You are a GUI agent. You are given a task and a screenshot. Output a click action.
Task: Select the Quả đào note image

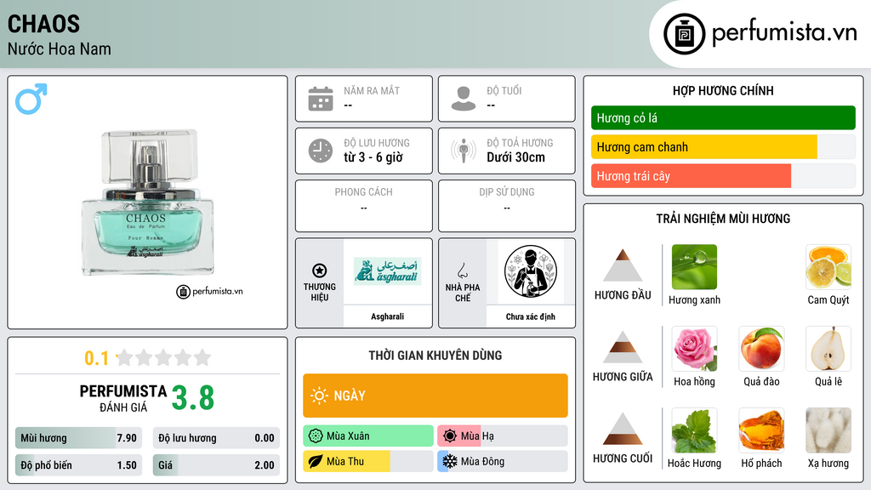coord(761,349)
